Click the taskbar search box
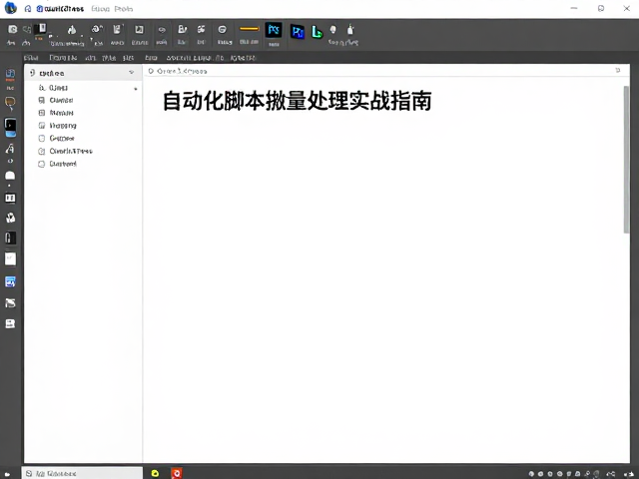 (82, 473)
